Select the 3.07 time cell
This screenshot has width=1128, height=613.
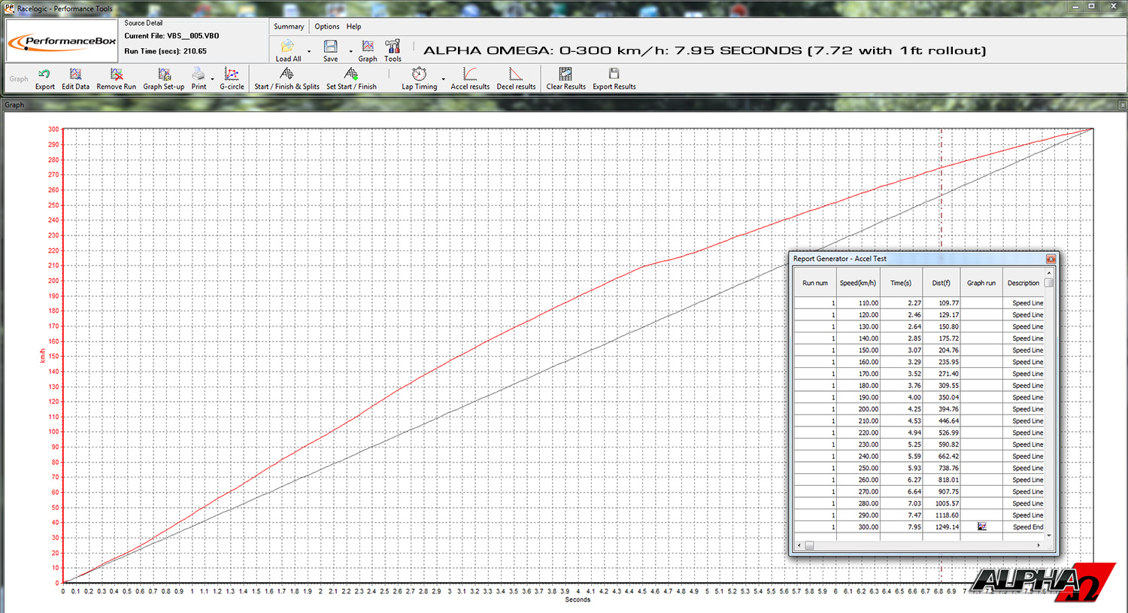click(x=901, y=351)
